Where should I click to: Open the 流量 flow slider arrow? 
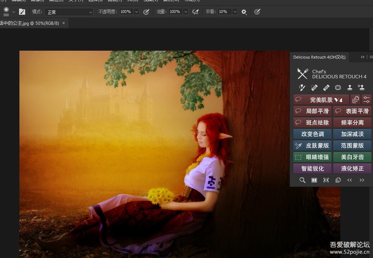pos(186,11)
